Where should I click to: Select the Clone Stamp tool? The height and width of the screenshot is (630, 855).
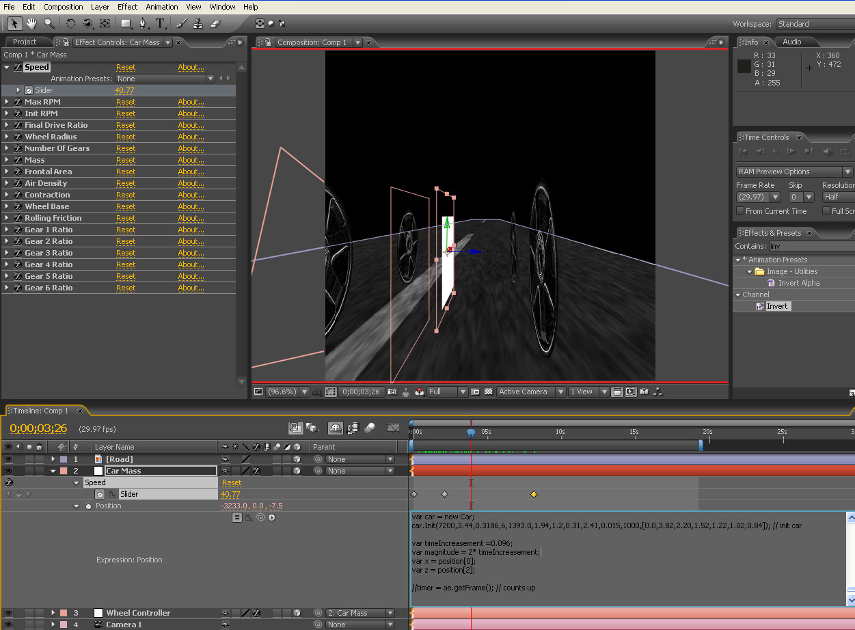click(x=198, y=23)
